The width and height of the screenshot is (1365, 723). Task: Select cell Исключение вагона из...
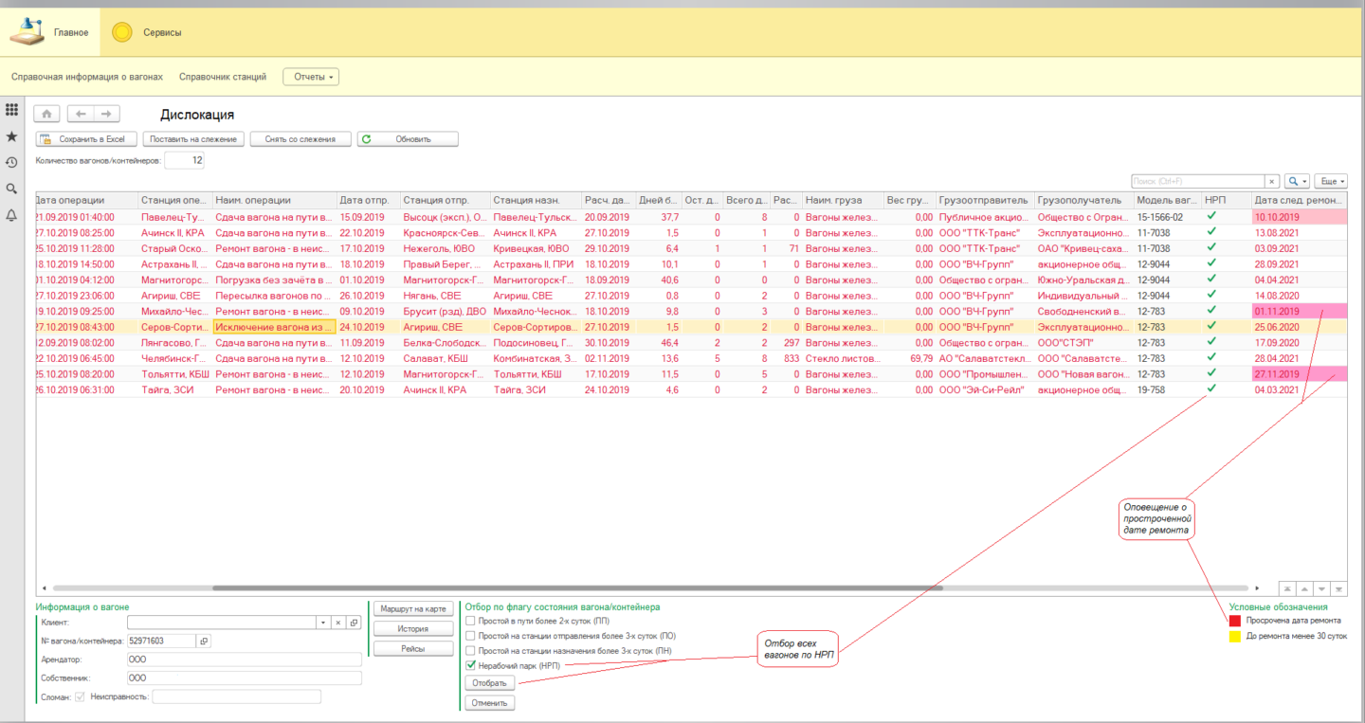tap(275, 327)
